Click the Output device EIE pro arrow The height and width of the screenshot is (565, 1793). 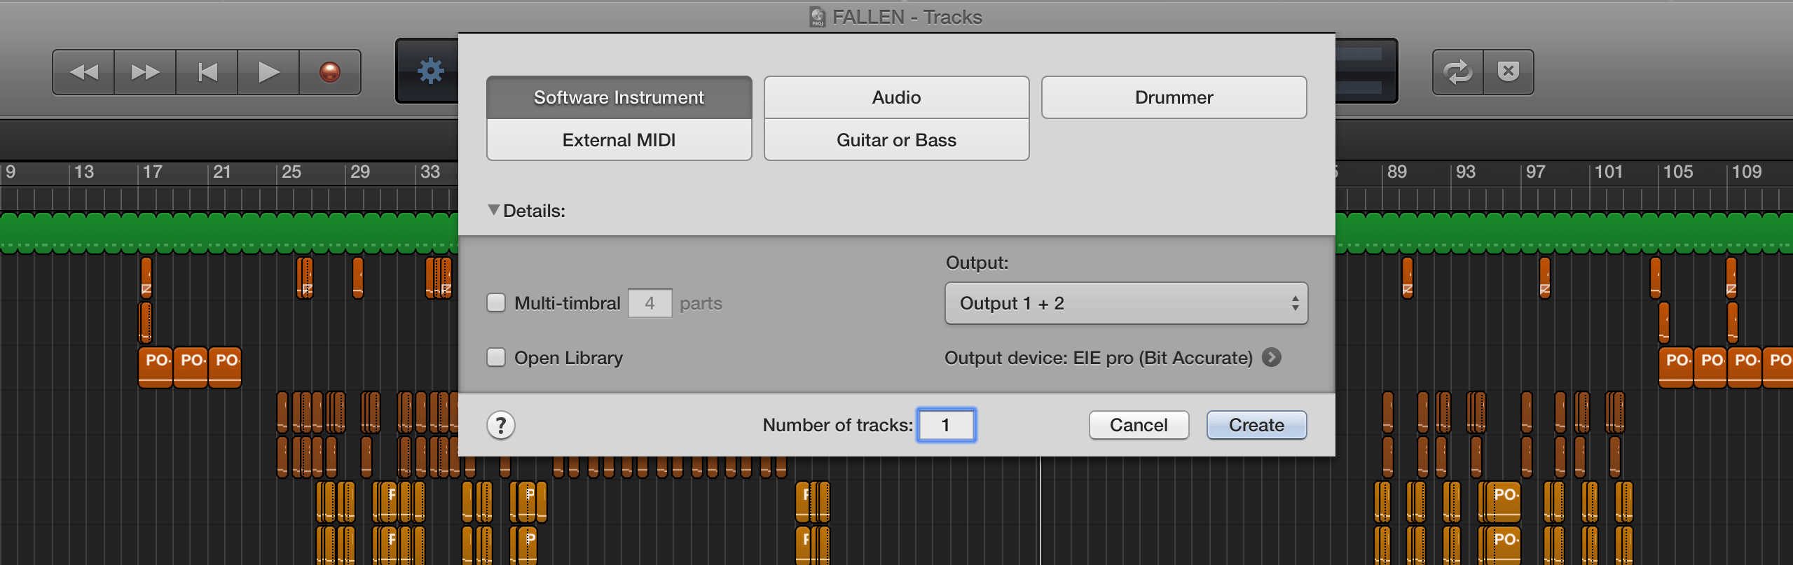click(x=1272, y=358)
